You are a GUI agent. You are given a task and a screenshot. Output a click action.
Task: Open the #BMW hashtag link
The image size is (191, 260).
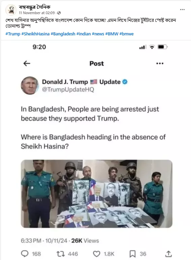click(x=112, y=34)
